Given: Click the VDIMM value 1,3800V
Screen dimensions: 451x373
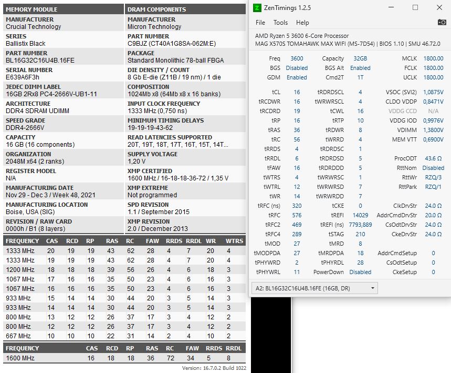Looking at the screenshot, I should [433, 130].
